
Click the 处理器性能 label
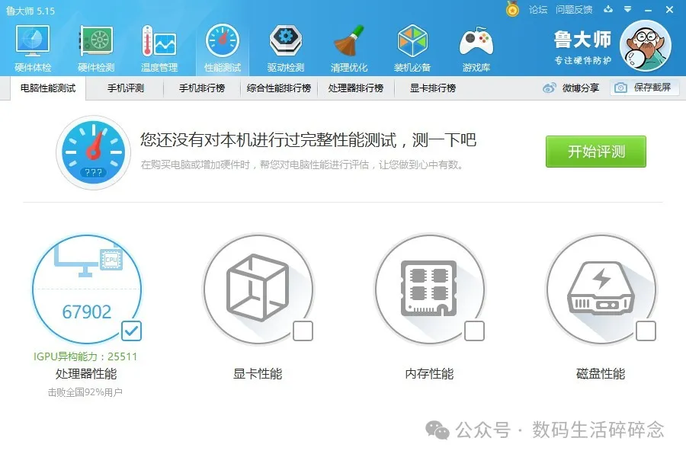pyautogui.click(x=86, y=373)
